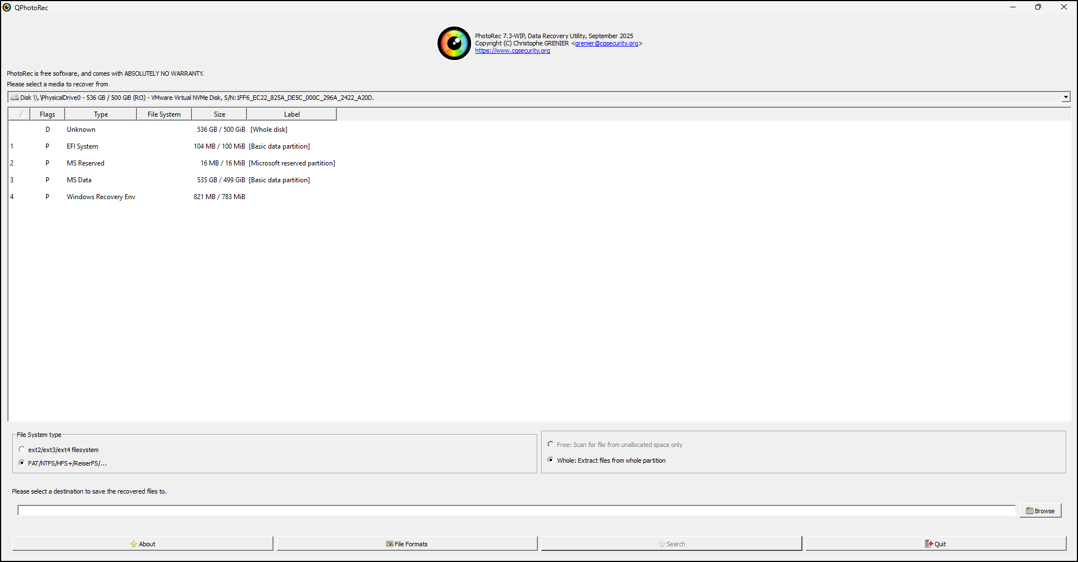Viewport: 1078px width, 562px height.
Task: Open the File Formats button
Action: point(407,543)
